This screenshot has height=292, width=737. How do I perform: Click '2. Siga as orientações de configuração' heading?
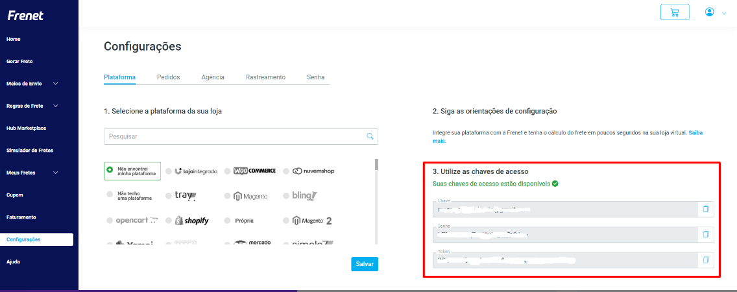(494, 112)
